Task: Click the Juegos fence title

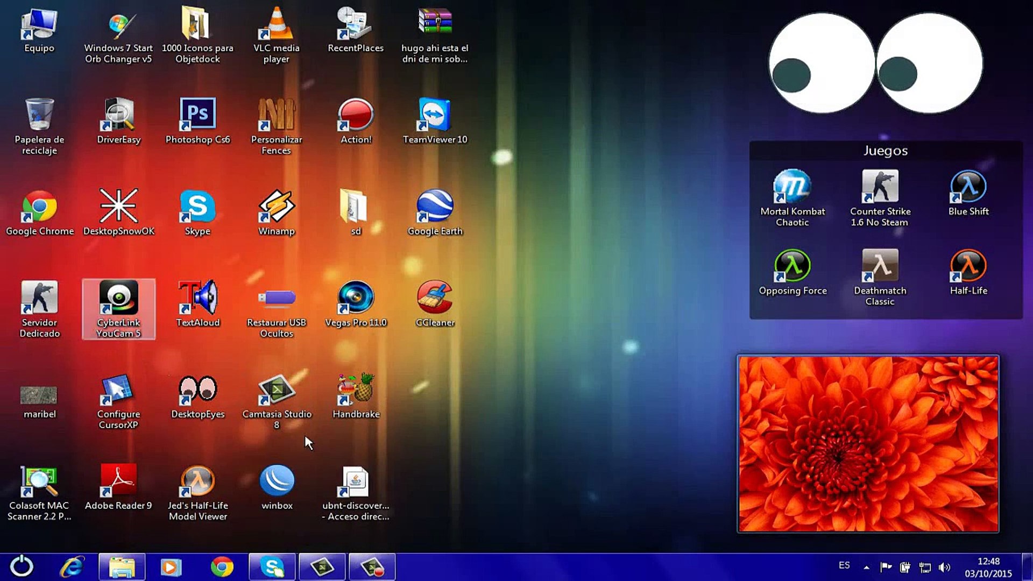Action: click(886, 151)
